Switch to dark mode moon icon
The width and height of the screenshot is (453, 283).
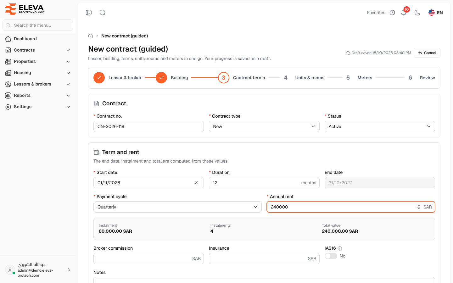pyautogui.click(x=417, y=13)
